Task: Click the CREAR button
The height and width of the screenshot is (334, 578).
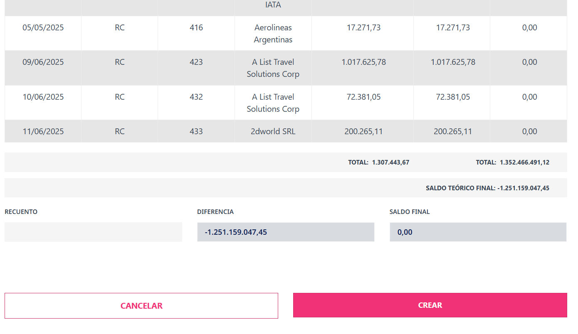Action: [x=430, y=305]
